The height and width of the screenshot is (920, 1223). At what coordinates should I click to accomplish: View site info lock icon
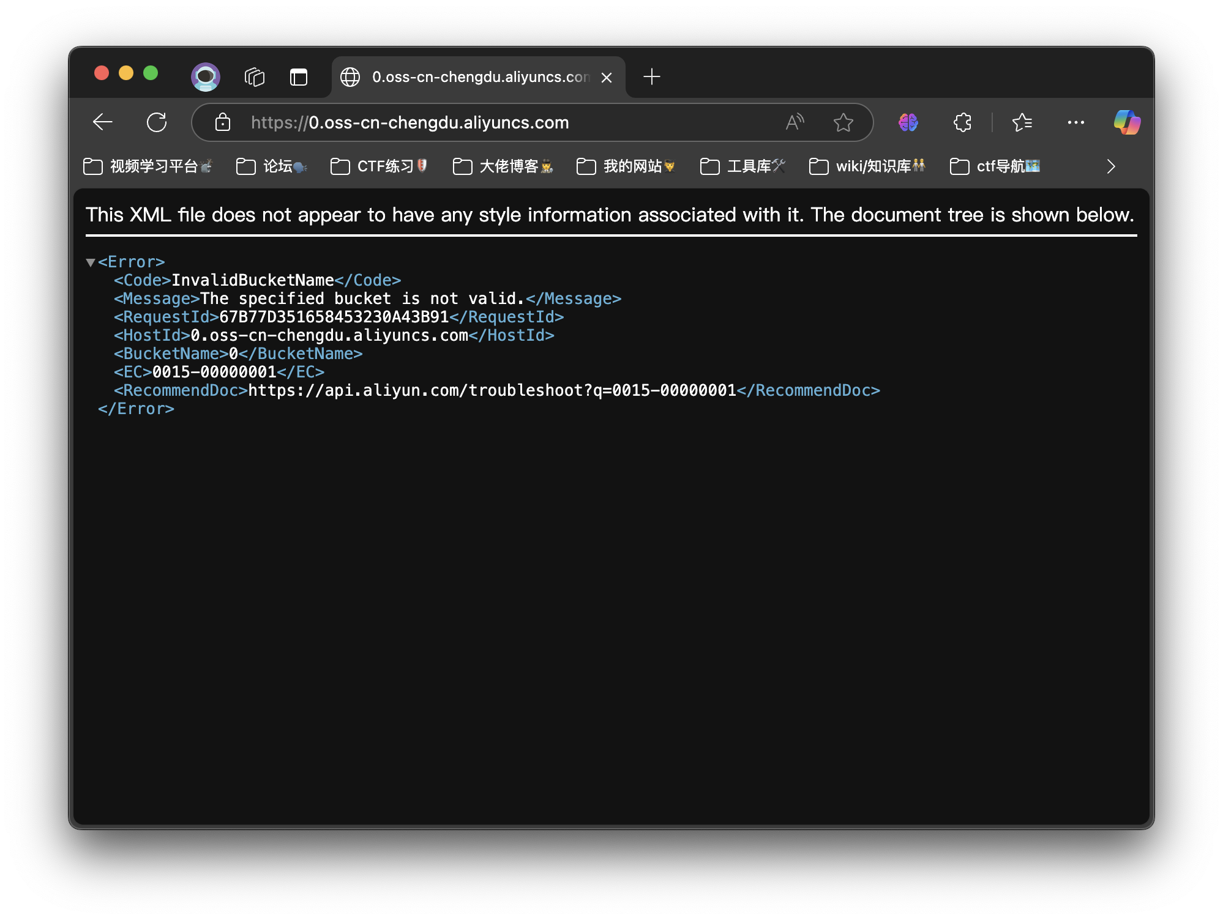point(223,122)
